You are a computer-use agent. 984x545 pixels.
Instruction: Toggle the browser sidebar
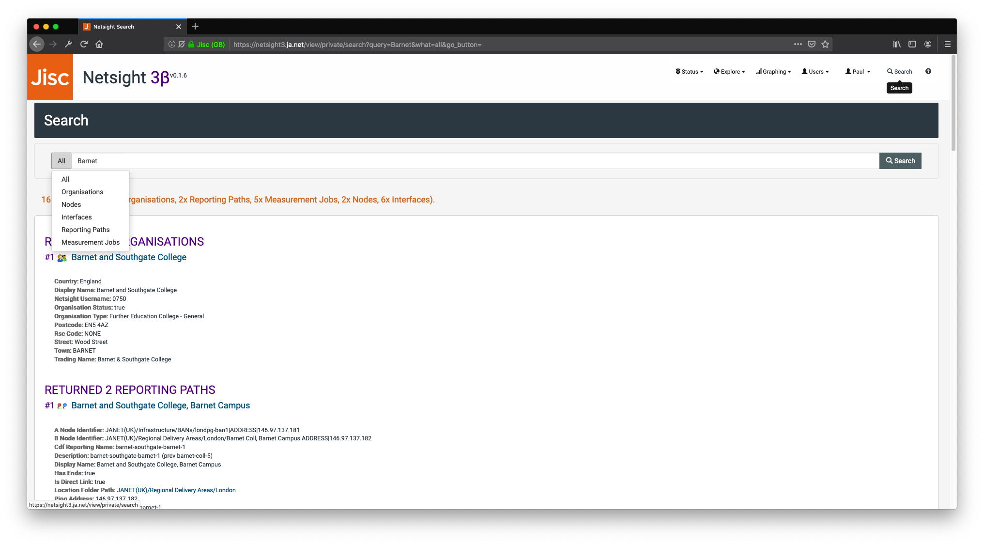[x=912, y=44]
